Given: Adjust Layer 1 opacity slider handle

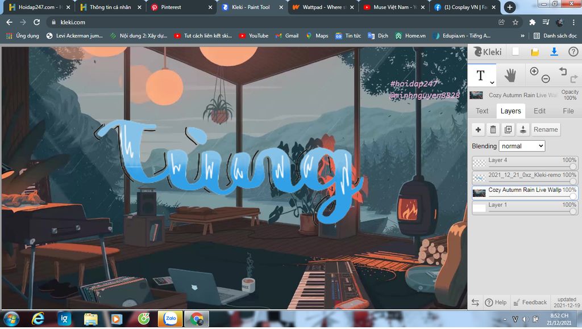Looking at the screenshot, I should tap(573, 211).
